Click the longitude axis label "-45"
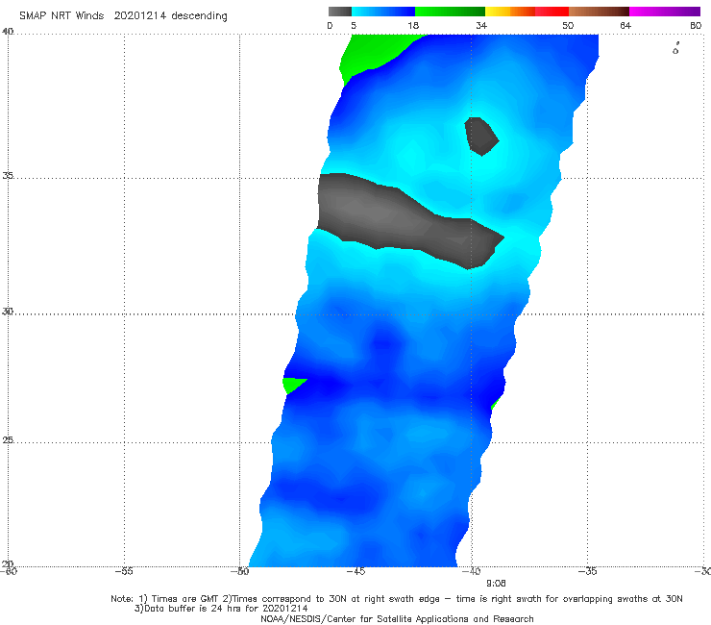Screen dimensions: 711x625 click(355, 571)
